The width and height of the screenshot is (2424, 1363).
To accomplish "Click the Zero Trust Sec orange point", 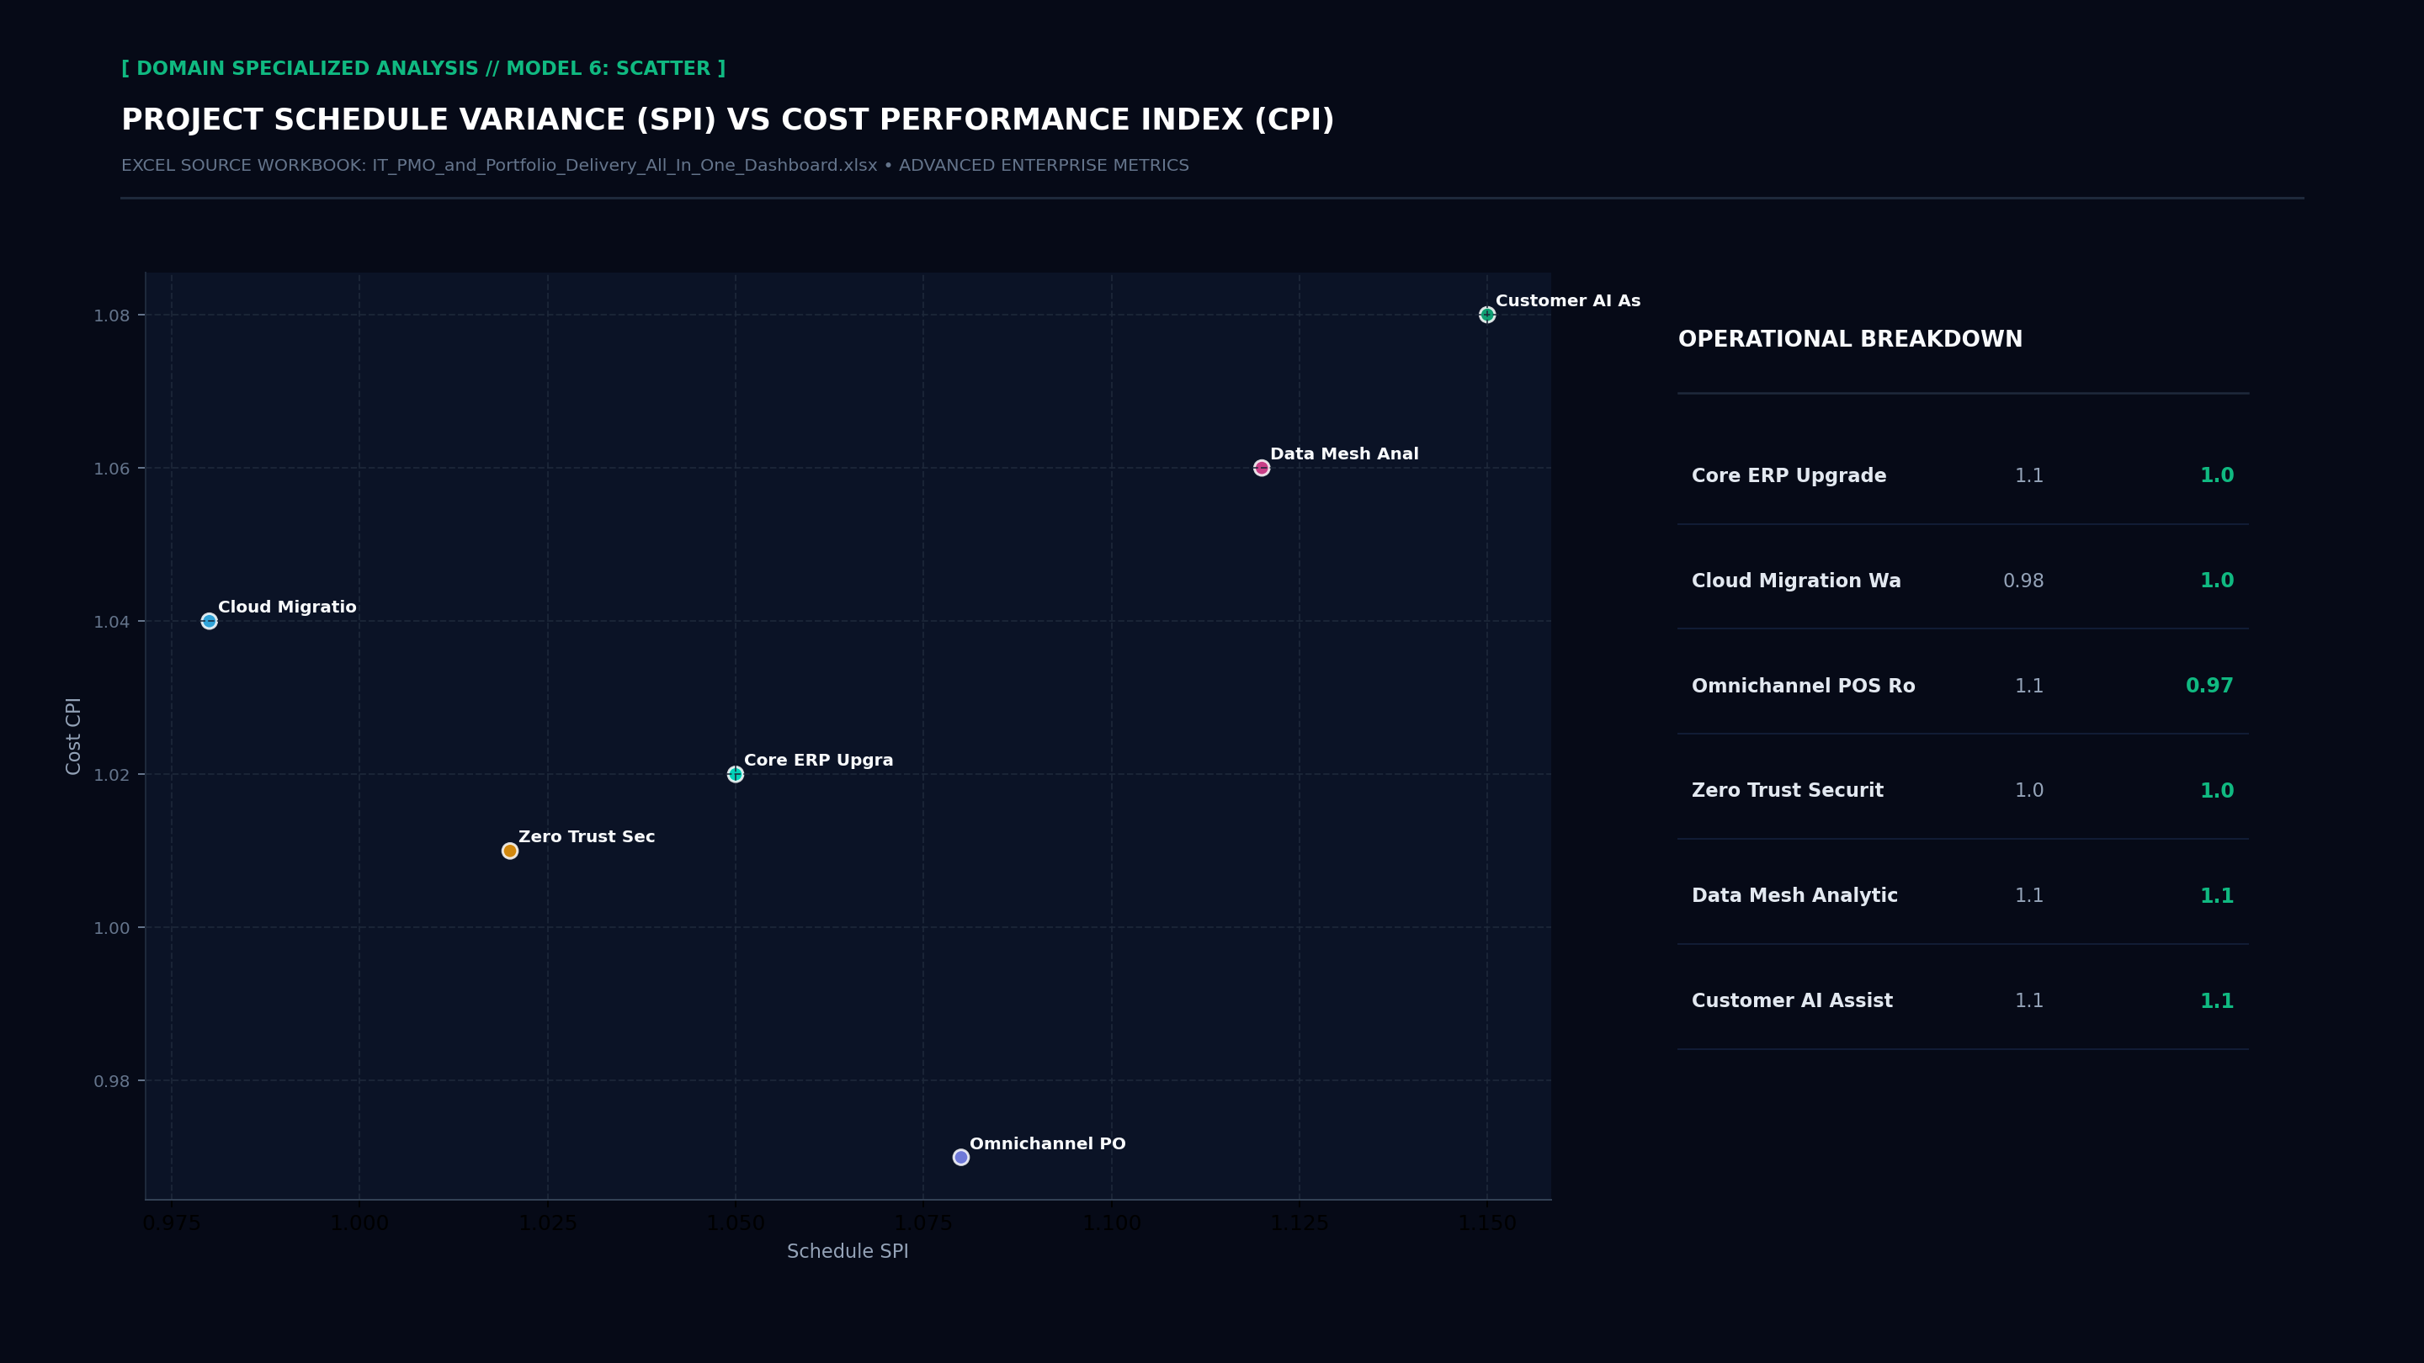I will point(510,851).
